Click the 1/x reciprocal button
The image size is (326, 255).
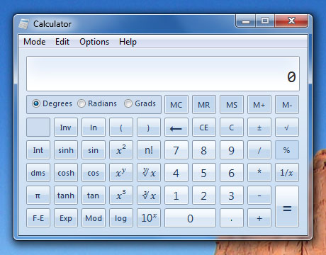click(287, 173)
